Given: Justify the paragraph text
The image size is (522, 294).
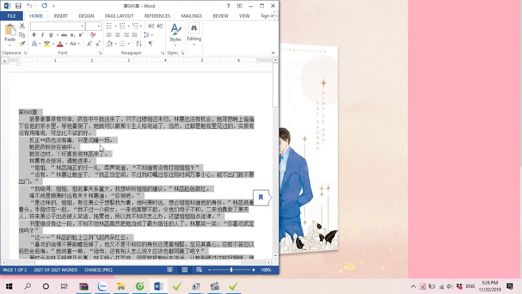Looking at the screenshot, I should pyautogui.click(x=135, y=35).
